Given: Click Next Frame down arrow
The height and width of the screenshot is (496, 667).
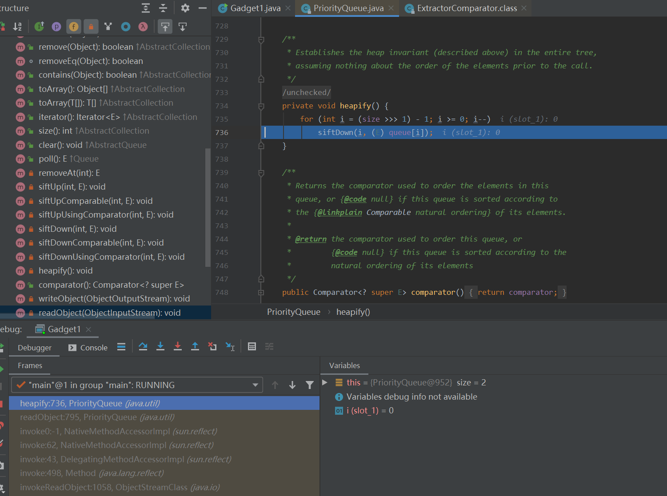Looking at the screenshot, I should (x=292, y=385).
